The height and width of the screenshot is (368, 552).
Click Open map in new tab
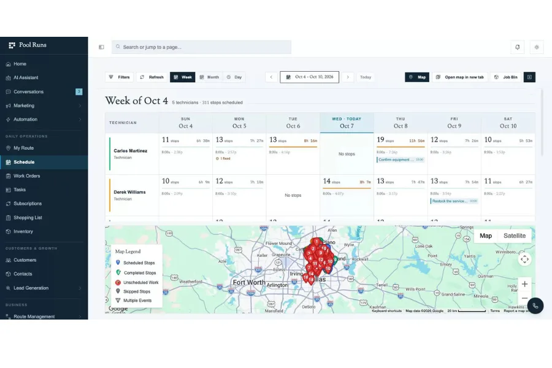(x=460, y=77)
